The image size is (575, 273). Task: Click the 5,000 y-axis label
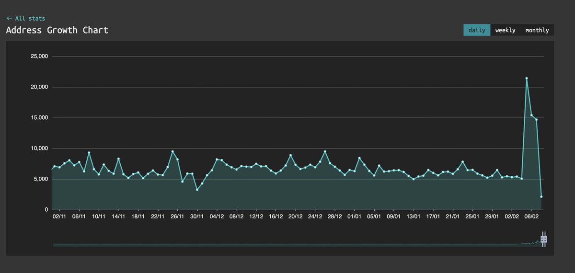(x=40, y=179)
